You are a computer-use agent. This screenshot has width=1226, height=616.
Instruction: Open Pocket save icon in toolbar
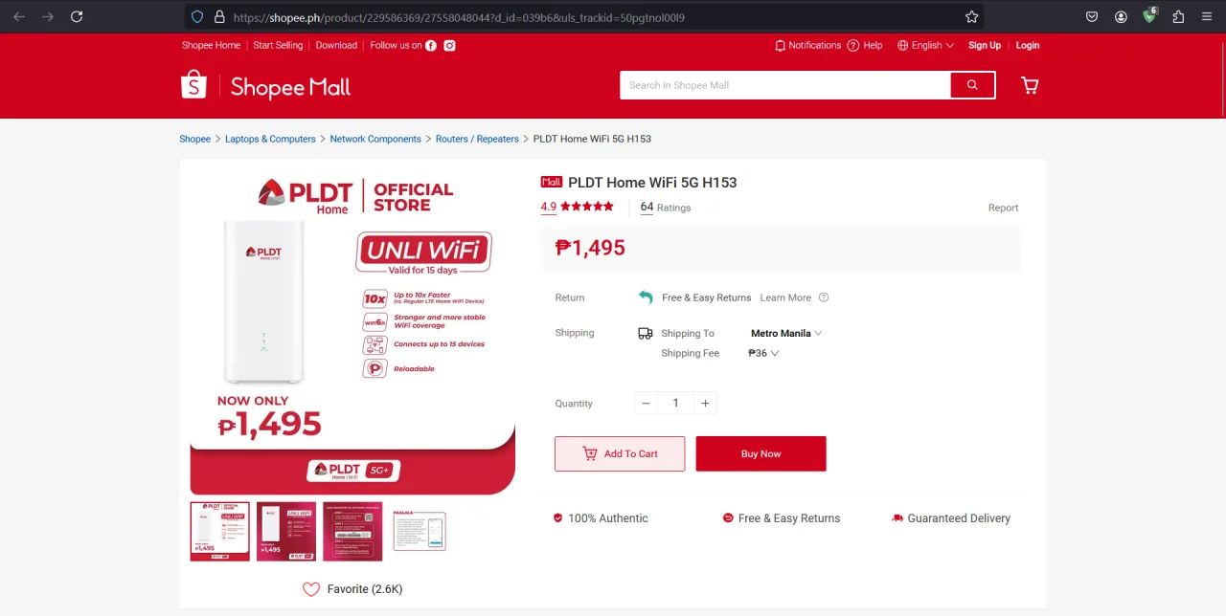pos(1092,16)
